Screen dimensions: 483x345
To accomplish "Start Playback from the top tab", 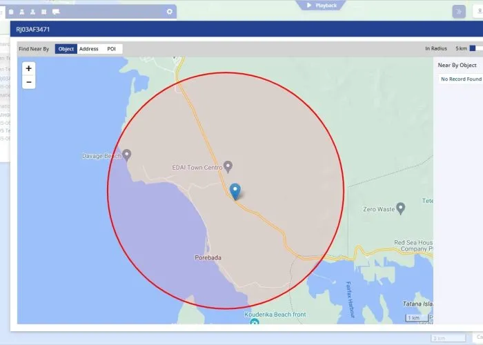I will 322,6.
